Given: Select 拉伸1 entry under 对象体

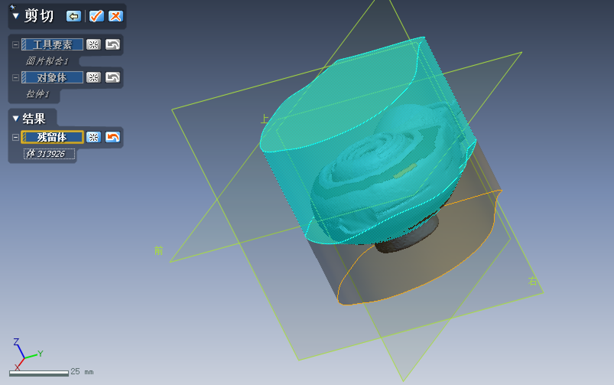Looking at the screenshot, I should tap(38, 94).
